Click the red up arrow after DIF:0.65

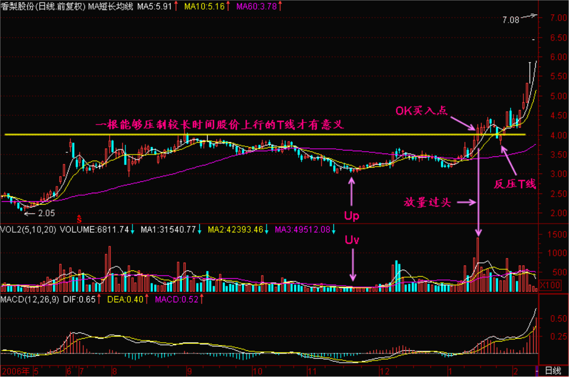pyautogui.click(x=100, y=299)
